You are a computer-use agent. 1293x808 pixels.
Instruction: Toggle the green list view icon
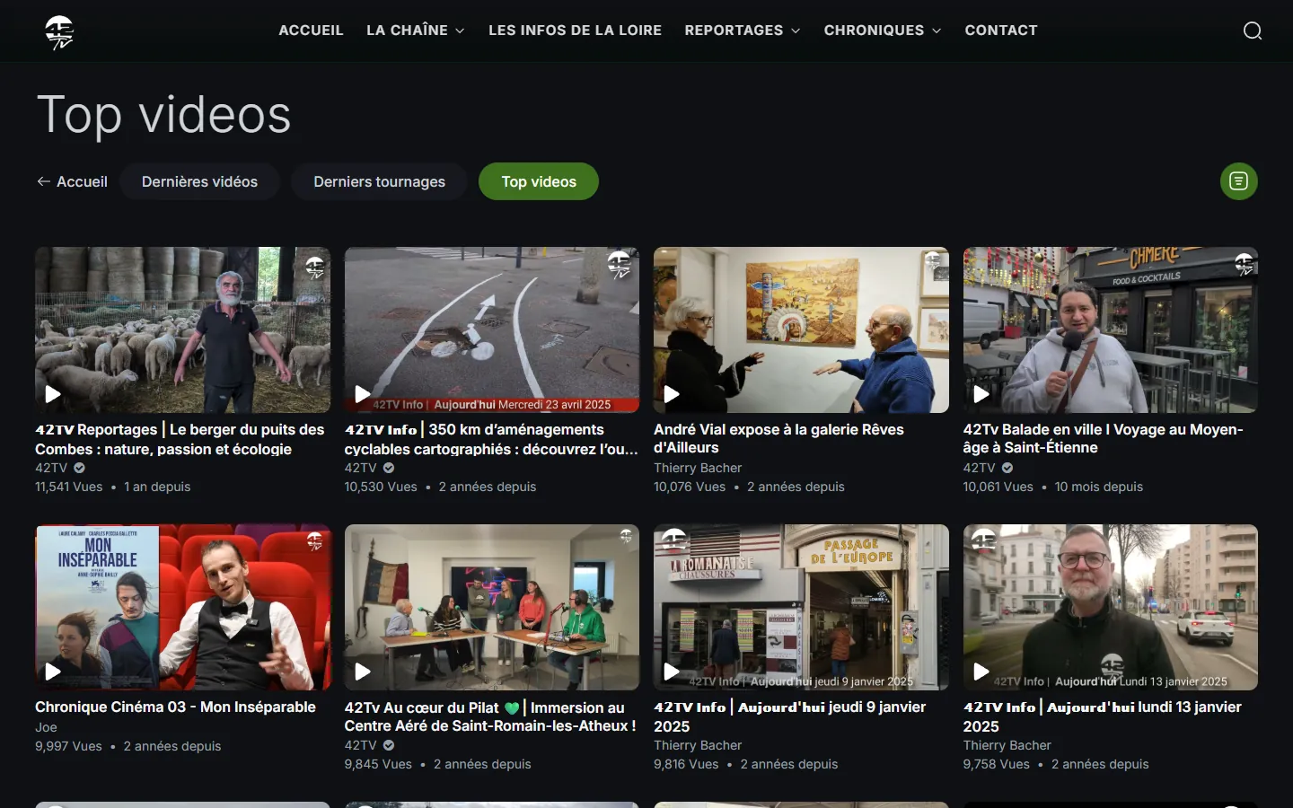click(1238, 181)
